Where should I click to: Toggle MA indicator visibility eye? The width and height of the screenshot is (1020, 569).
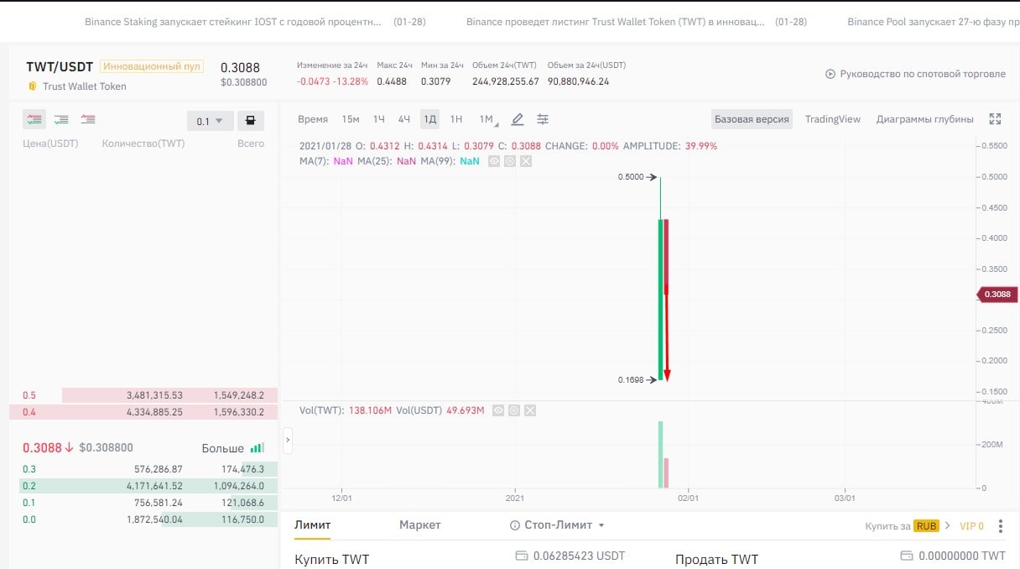click(494, 161)
